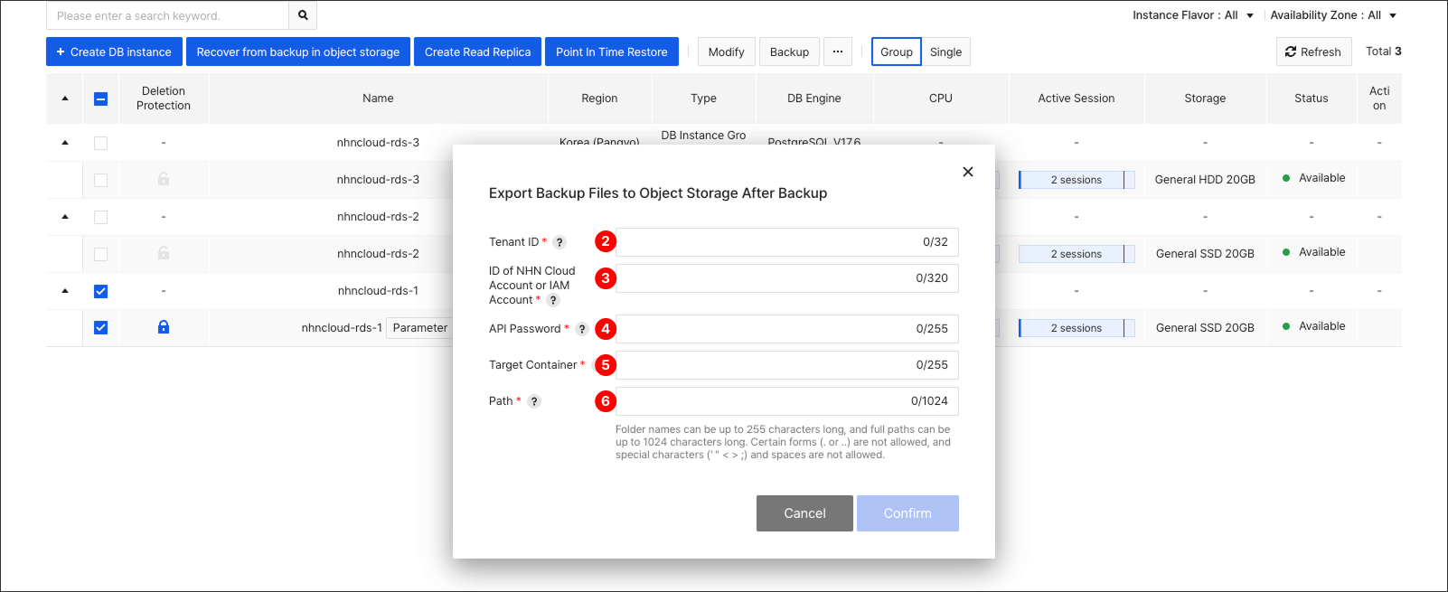Open the Availability Zone dropdown
The image size is (1448, 592).
(x=1333, y=15)
